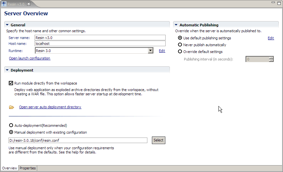Toggle Run module directly from the workspace
Image resolution: width=283 pixels, height=172 pixels.
11,83
